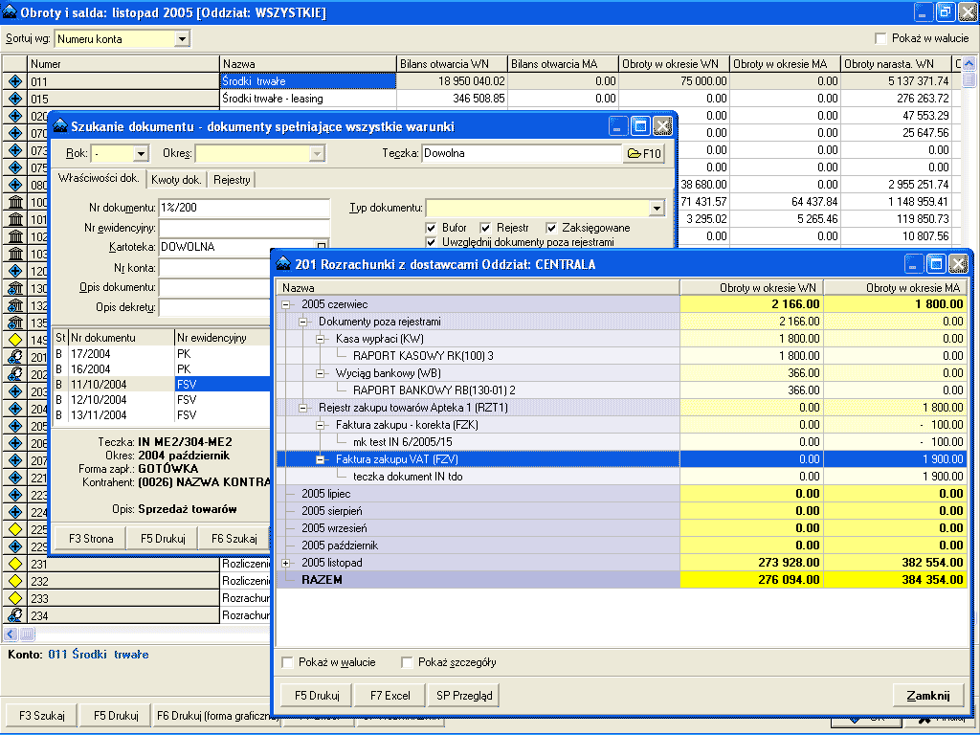Expand the 2005 listopad tree node
This screenshot has height=735, width=980.
click(x=287, y=563)
